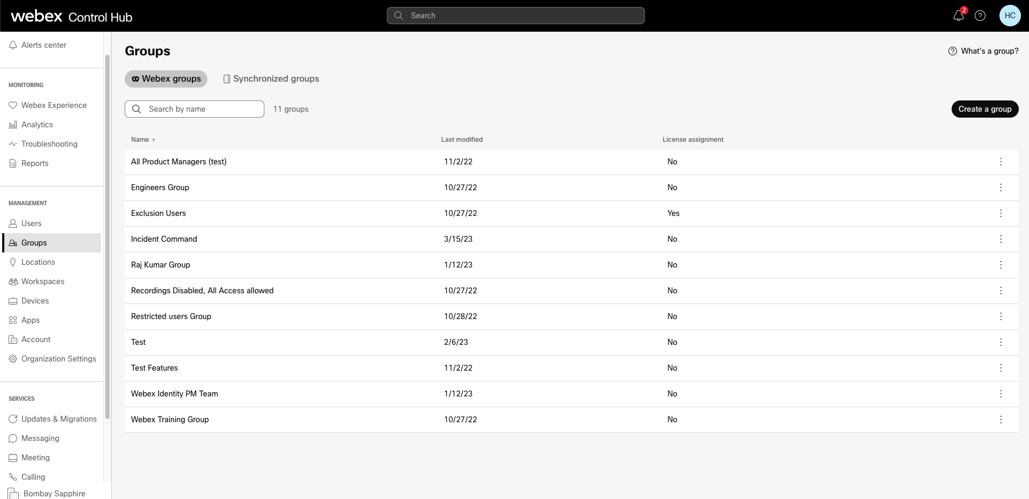The image size is (1029, 499).
Task: Click the magnifier in Search by name
Action: coord(137,109)
